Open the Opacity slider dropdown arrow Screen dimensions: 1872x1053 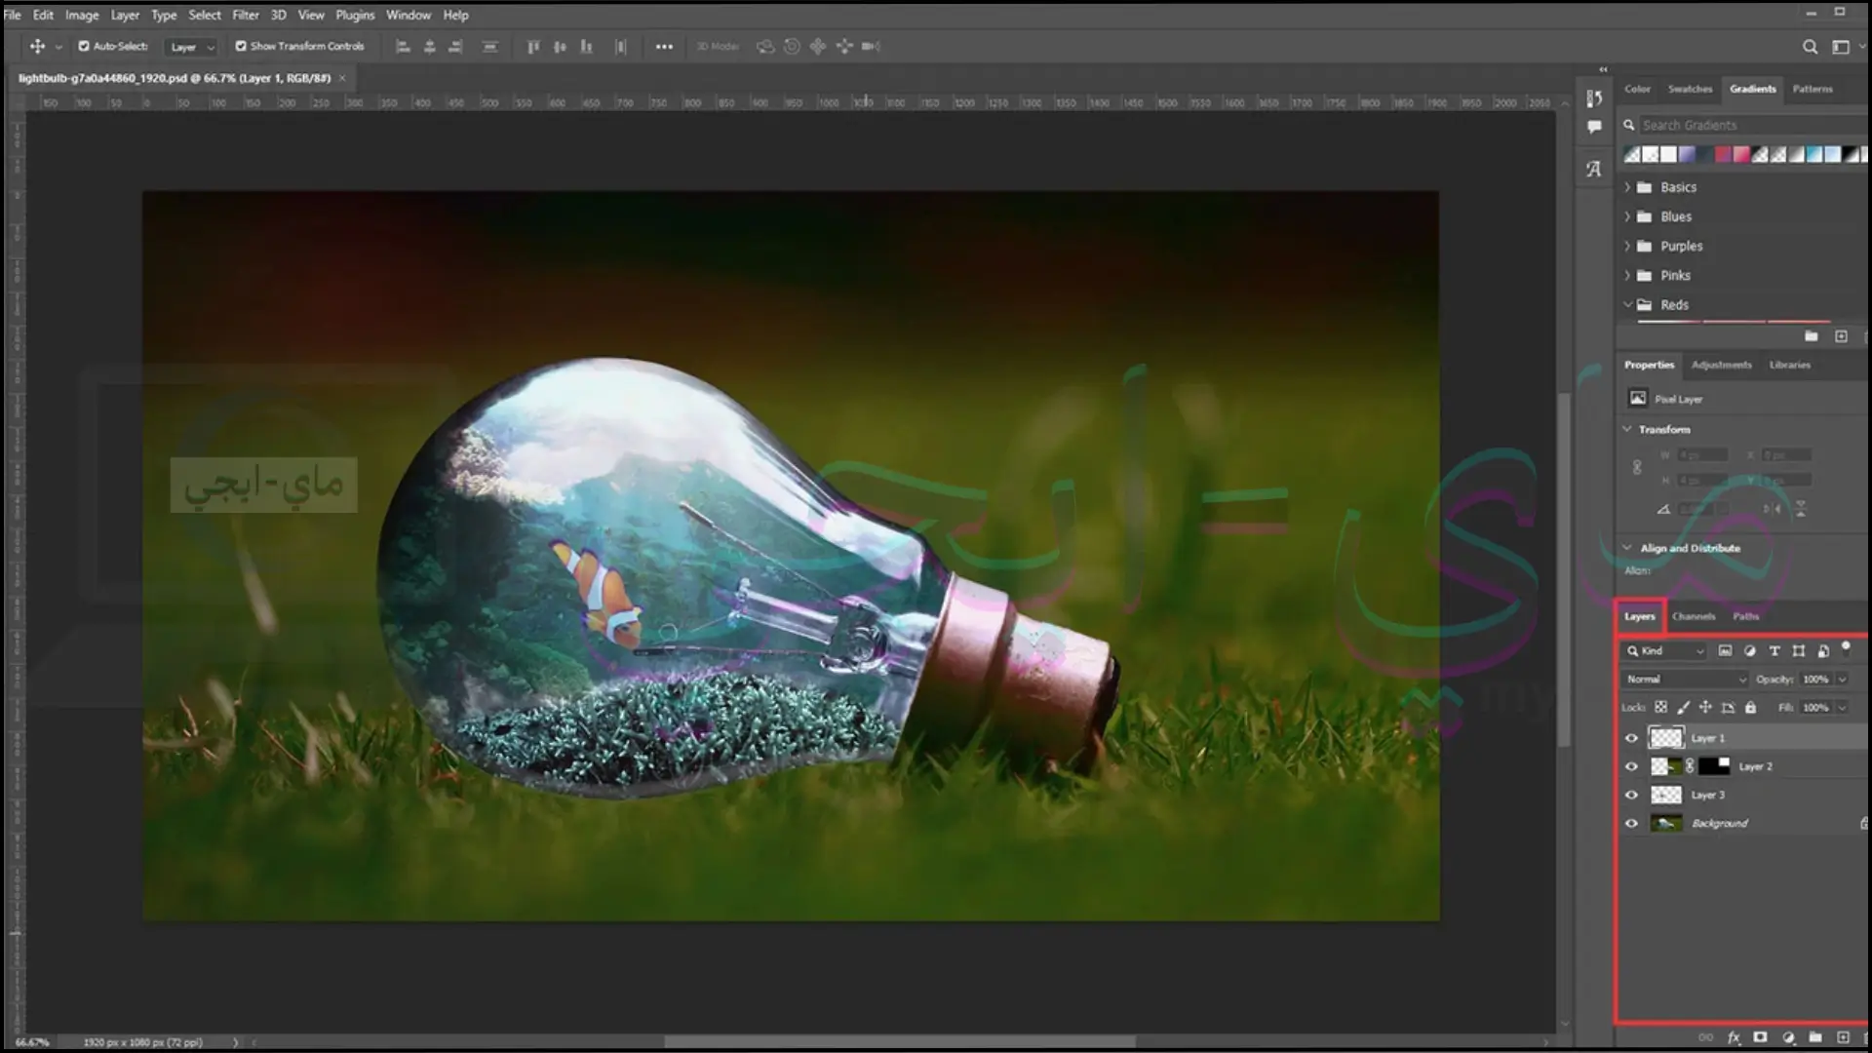1842,679
